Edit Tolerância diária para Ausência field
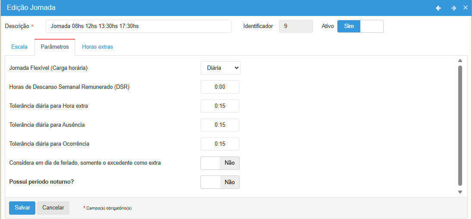The width and height of the screenshot is (472, 219). tap(220, 125)
